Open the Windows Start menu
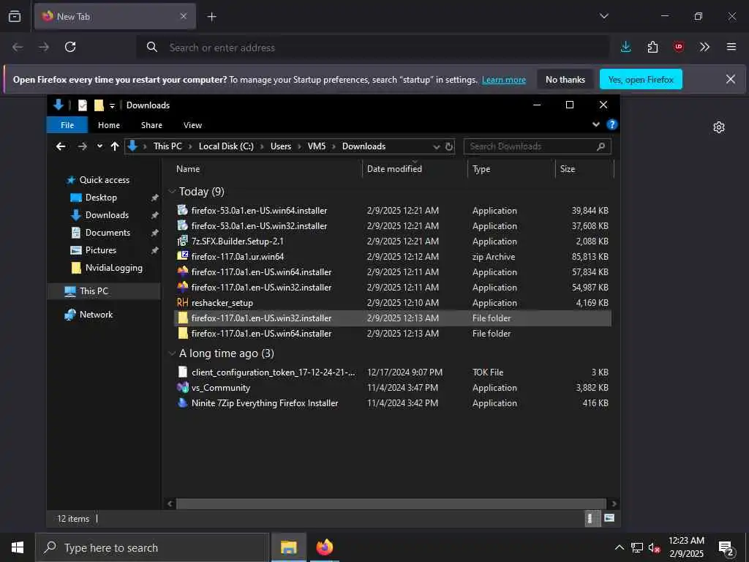This screenshot has height=562, width=749. click(18, 547)
